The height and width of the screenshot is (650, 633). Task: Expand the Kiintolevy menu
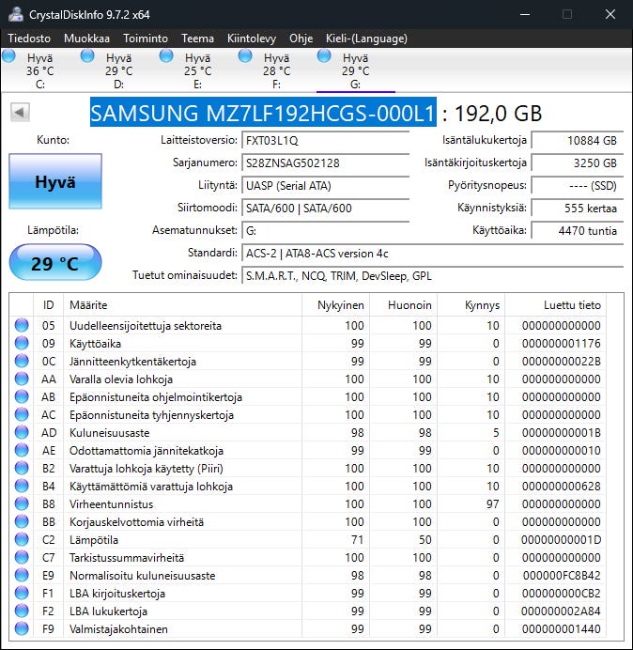251,39
